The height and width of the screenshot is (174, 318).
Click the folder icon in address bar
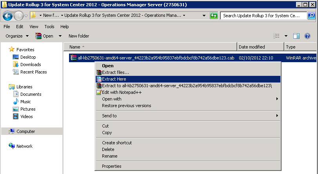click(33, 15)
